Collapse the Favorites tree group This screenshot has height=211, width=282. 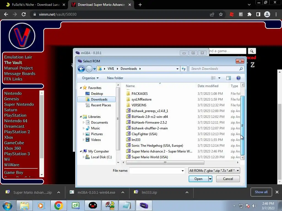(81, 88)
